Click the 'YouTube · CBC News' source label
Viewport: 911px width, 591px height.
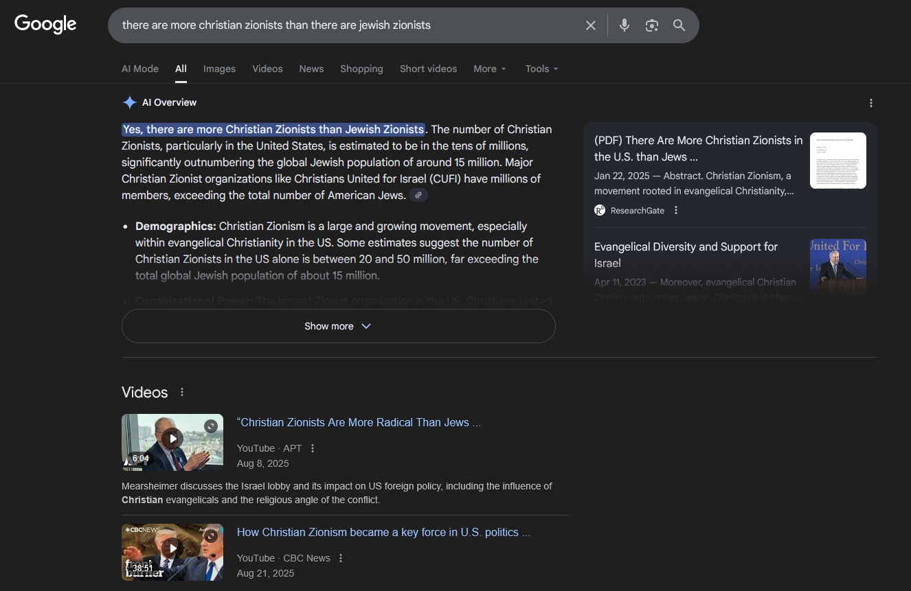[284, 558]
